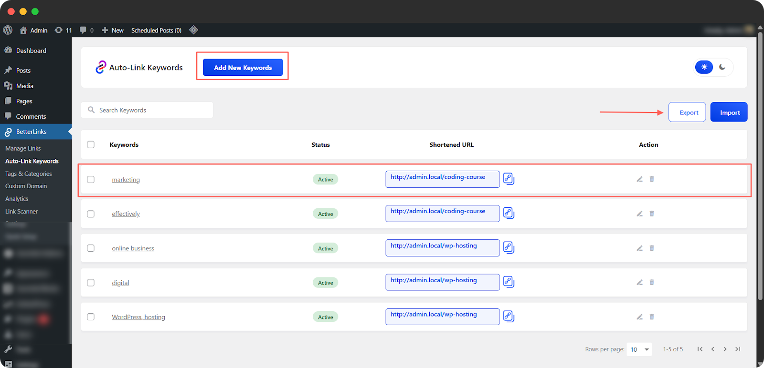Viewport: 764px width, 368px height.
Task: Switch to dark mode moon toggle
Action: (722, 67)
